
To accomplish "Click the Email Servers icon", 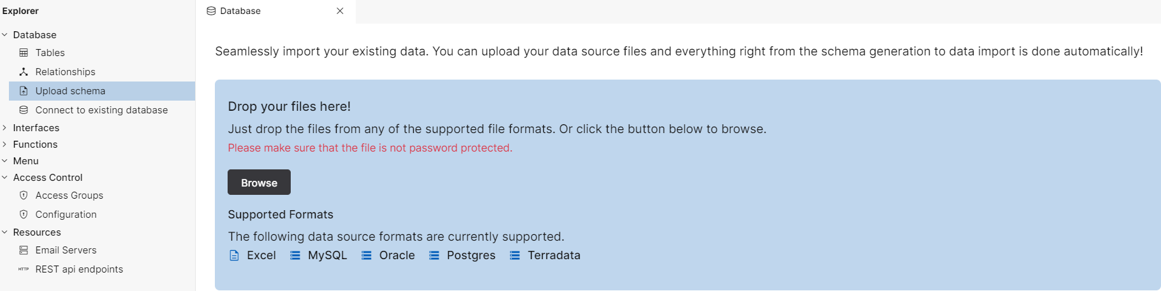I will pyautogui.click(x=24, y=250).
